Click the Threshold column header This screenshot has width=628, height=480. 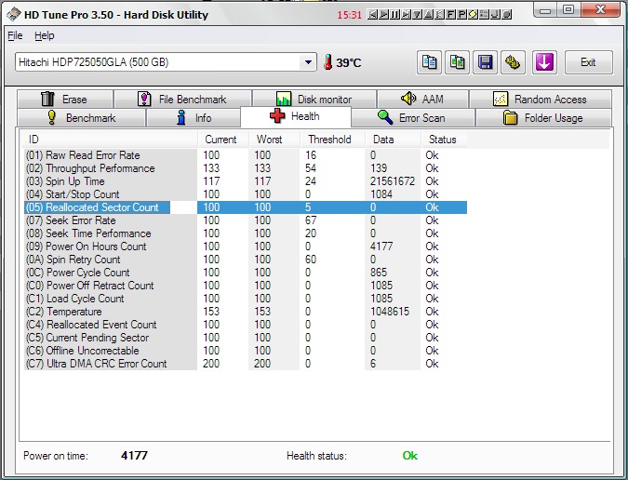[x=329, y=140]
